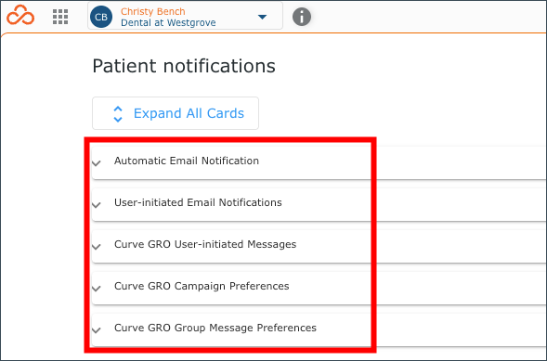
Task: Open the Curve GRO User-initiated Messages title
Action: click(x=205, y=244)
